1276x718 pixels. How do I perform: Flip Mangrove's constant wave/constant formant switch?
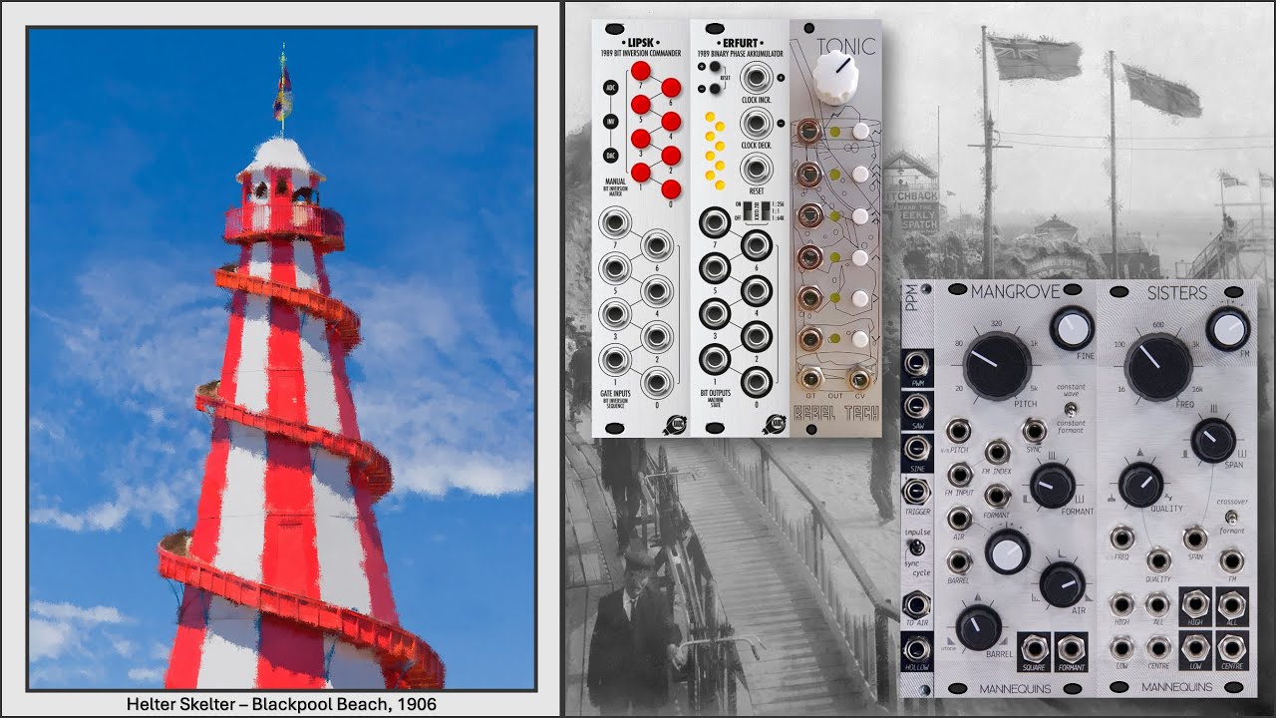click(x=1069, y=410)
